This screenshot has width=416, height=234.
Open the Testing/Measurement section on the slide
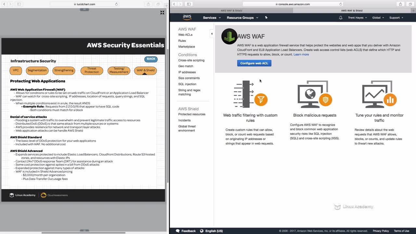click(x=119, y=70)
